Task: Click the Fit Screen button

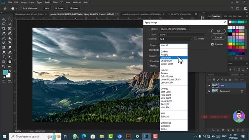Action: tap(59, 8)
